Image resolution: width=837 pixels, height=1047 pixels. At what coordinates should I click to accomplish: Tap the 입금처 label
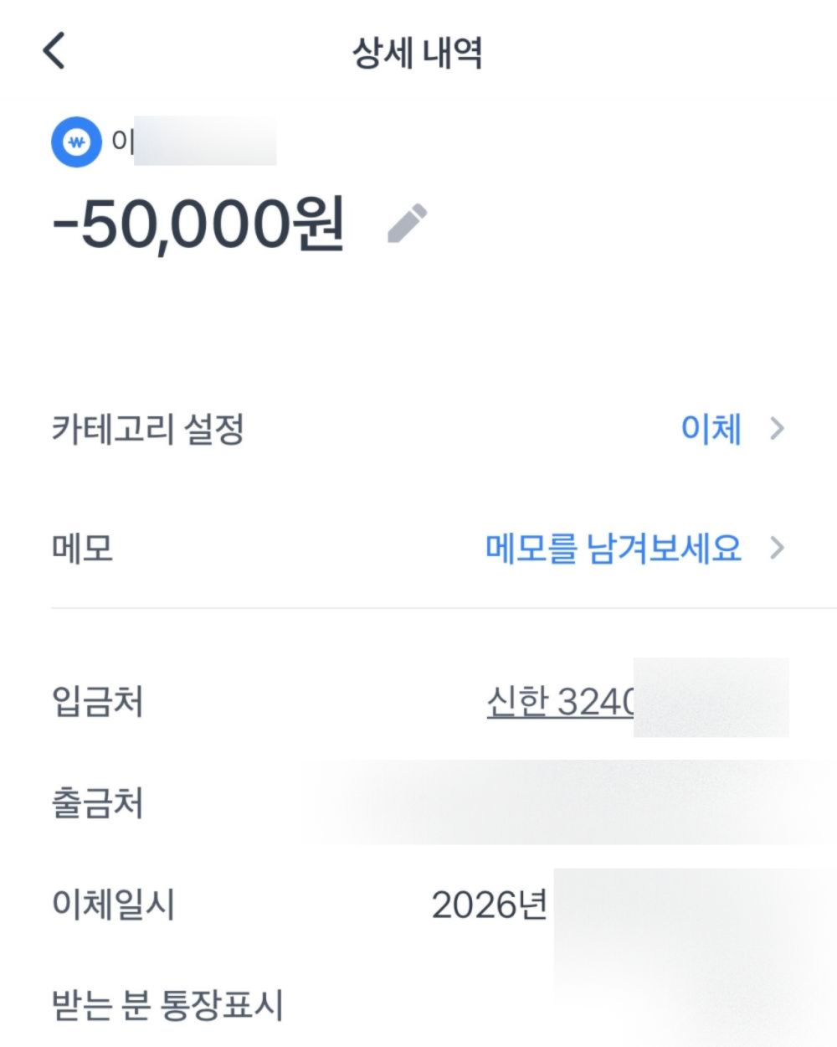(97, 701)
